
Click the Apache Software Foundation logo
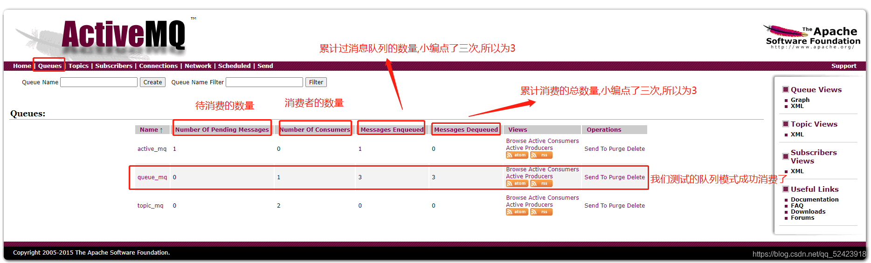[812, 37]
